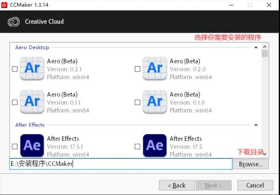Image resolution: width=280 pixels, height=195 pixels.
Task: Minimize the CCMaker window
Action: pyautogui.click(x=231, y=5)
